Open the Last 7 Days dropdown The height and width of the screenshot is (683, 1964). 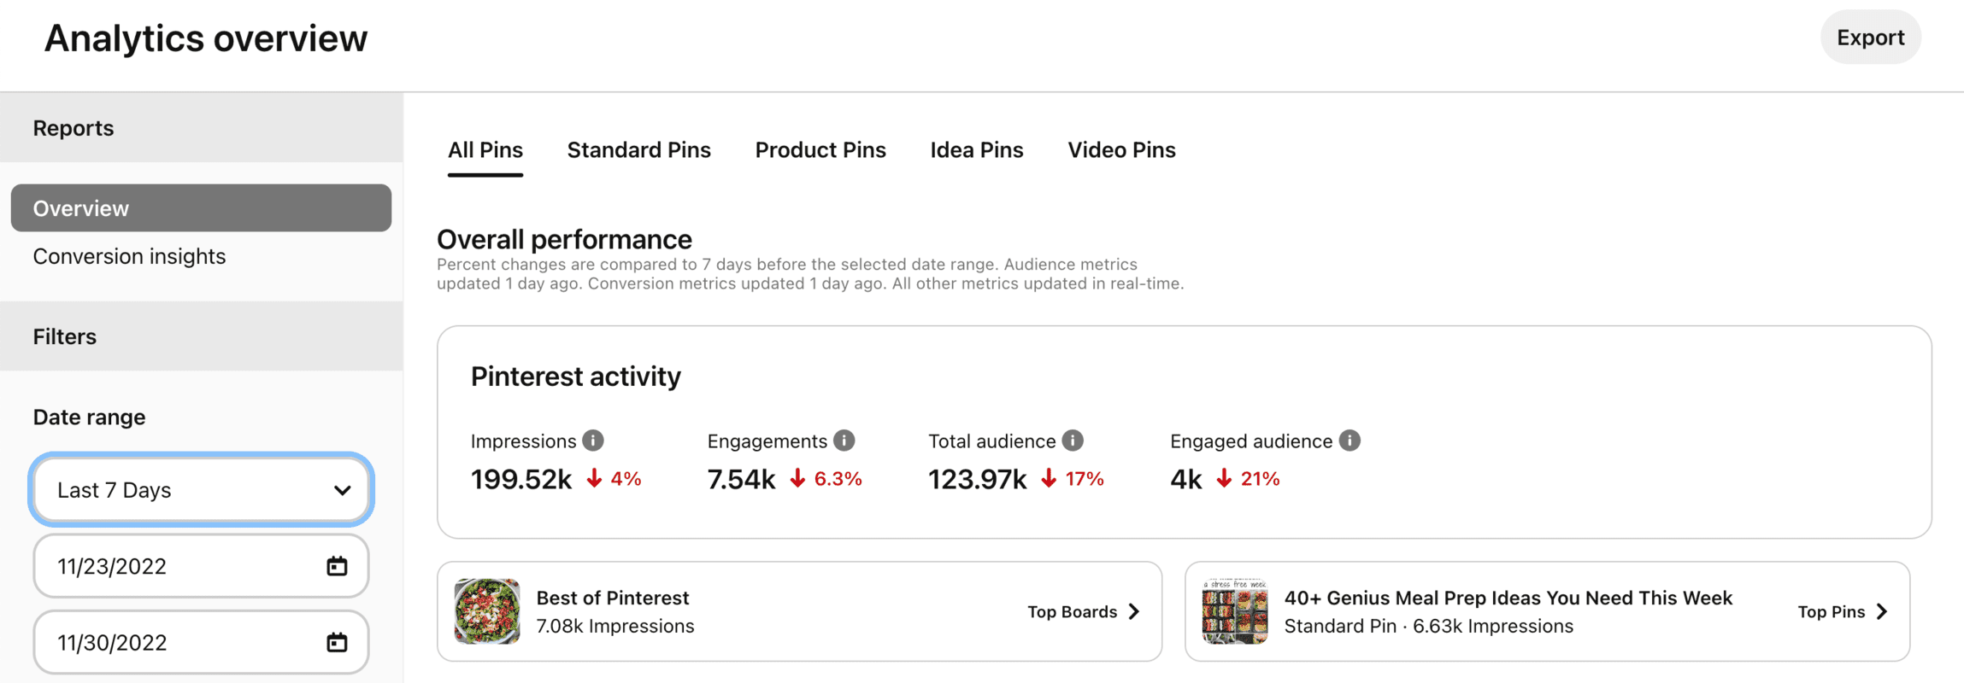click(201, 489)
